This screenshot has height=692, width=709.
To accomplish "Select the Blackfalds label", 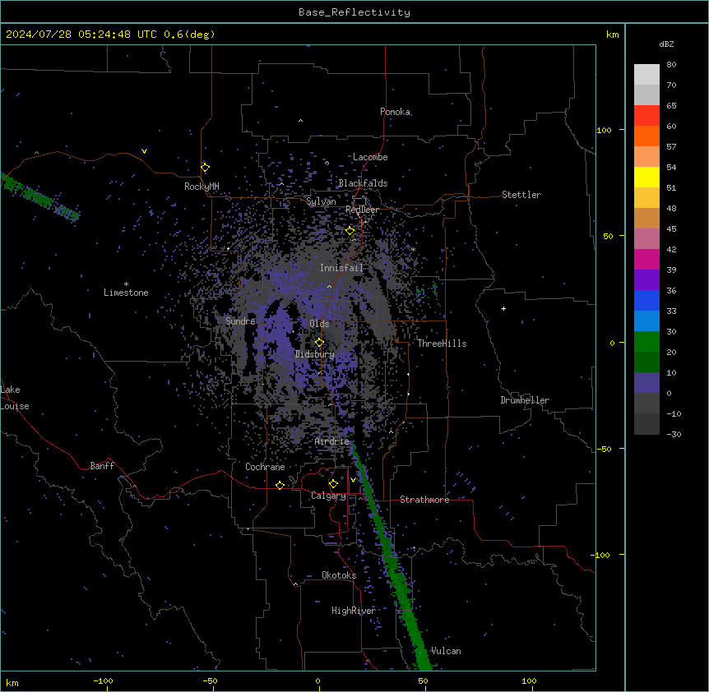I will tap(363, 183).
